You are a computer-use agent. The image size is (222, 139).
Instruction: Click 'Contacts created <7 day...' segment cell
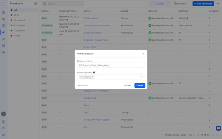(191, 98)
